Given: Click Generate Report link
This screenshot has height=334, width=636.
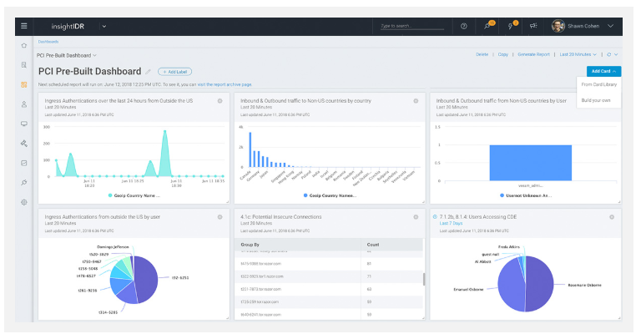Looking at the screenshot, I should 533,54.
